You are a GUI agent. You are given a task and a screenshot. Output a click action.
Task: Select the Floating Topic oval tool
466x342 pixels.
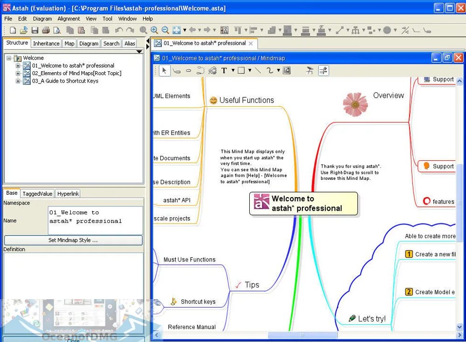188,71
